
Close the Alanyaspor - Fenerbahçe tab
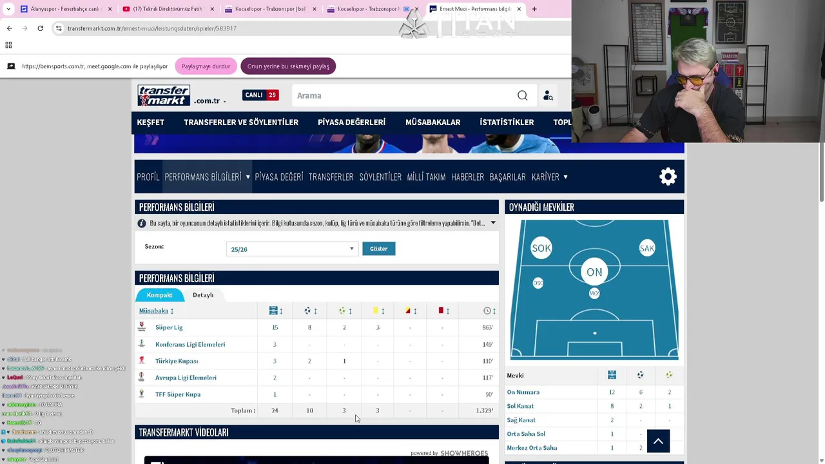click(110, 9)
